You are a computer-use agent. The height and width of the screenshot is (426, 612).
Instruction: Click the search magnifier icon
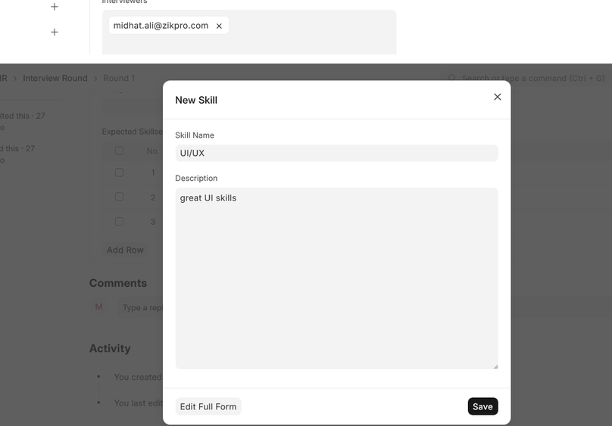(451, 78)
